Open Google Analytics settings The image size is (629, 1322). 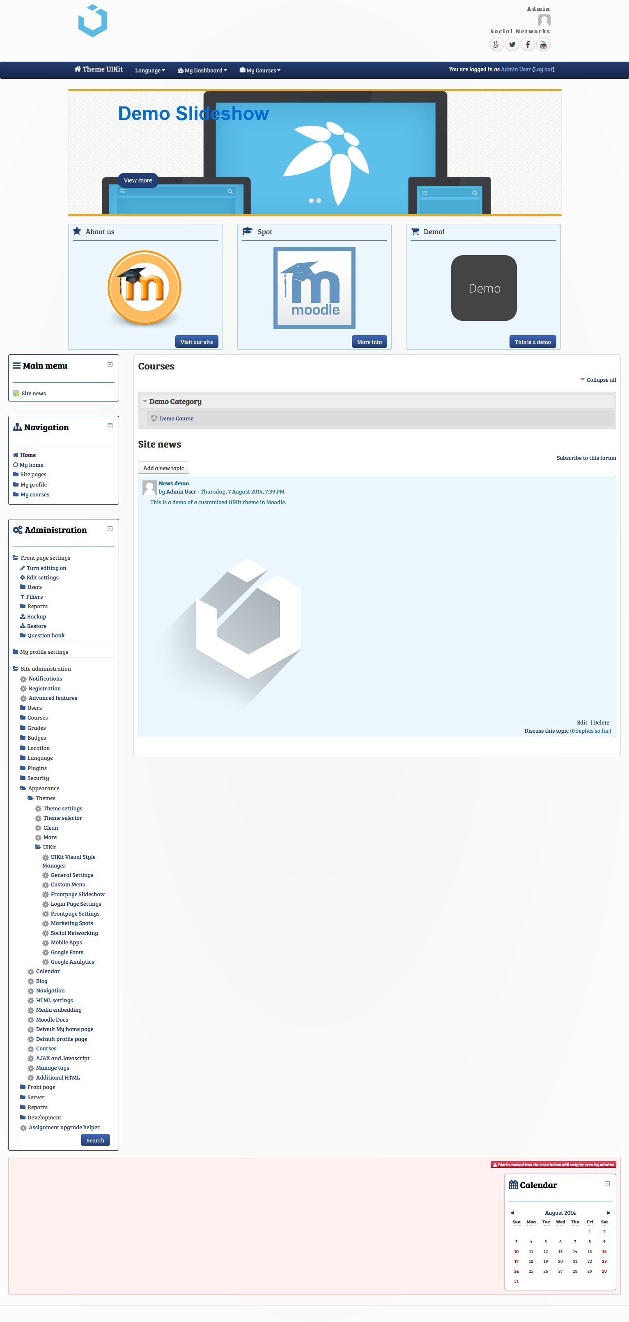[x=72, y=962]
